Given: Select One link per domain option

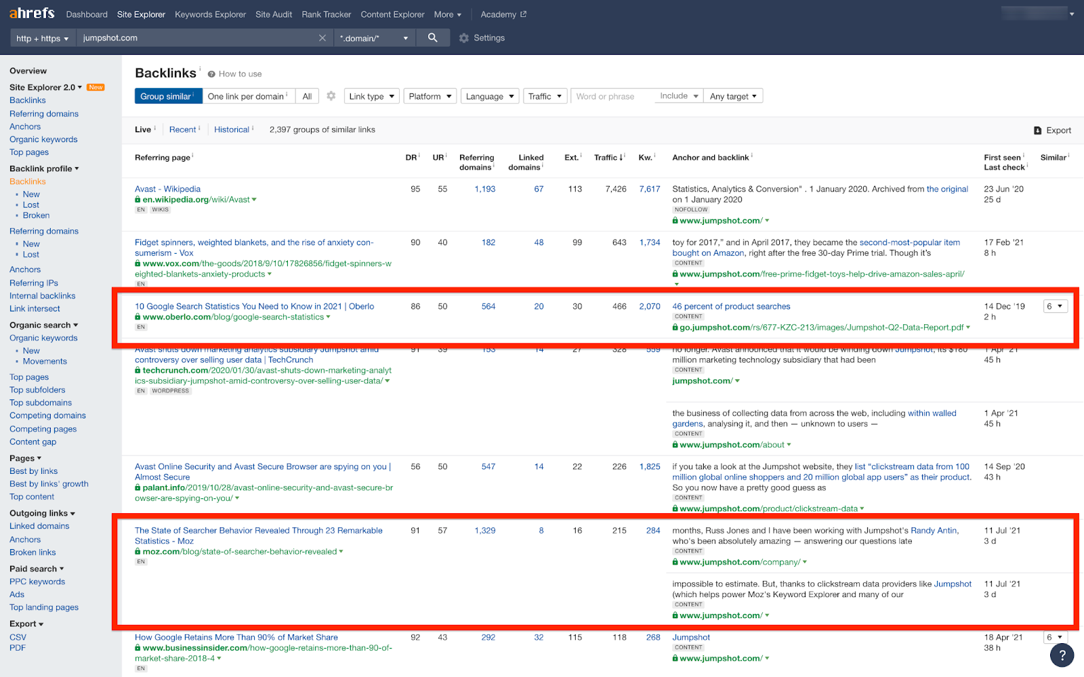Looking at the screenshot, I should tap(248, 96).
